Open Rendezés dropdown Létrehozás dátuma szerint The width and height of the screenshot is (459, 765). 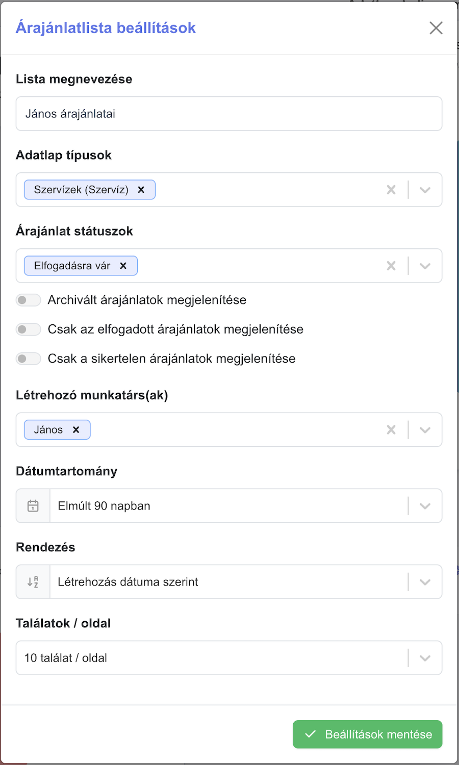[229, 582]
